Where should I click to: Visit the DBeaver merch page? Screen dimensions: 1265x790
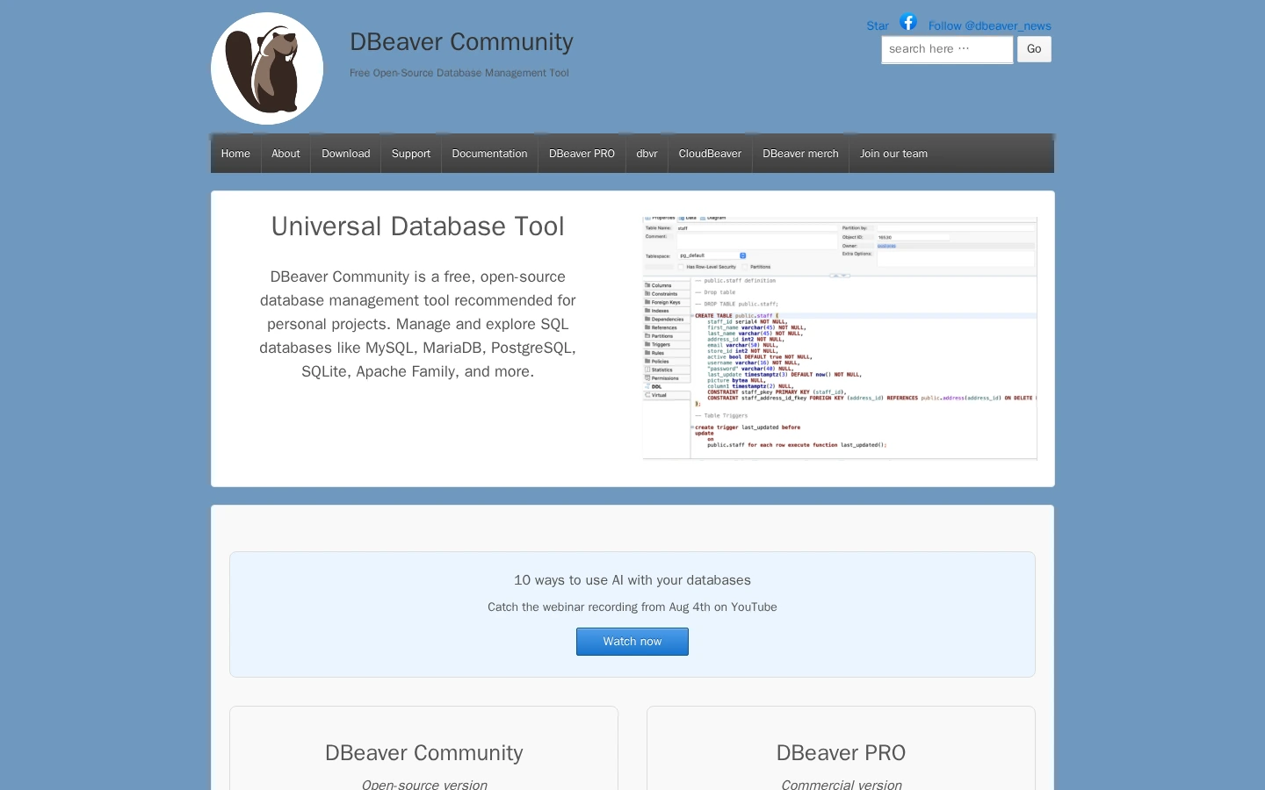(800, 154)
